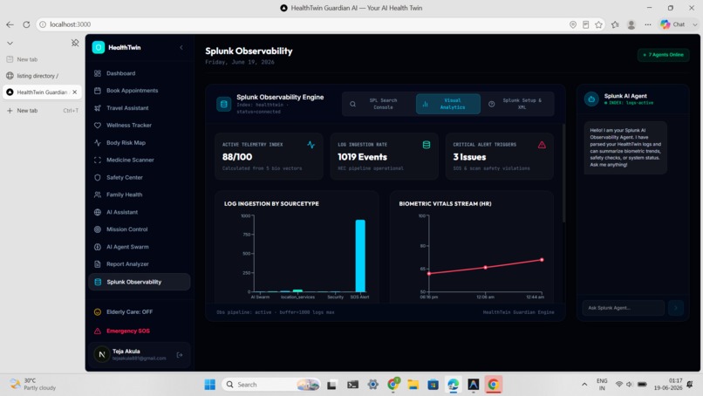703x396 pixels.
Task: Click the Splunk Observability database icon in sidebar
Action: point(98,282)
